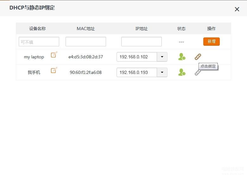Click the online status icon for my laptop
Viewport: 247px width, 178px height.
[x=182, y=57]
